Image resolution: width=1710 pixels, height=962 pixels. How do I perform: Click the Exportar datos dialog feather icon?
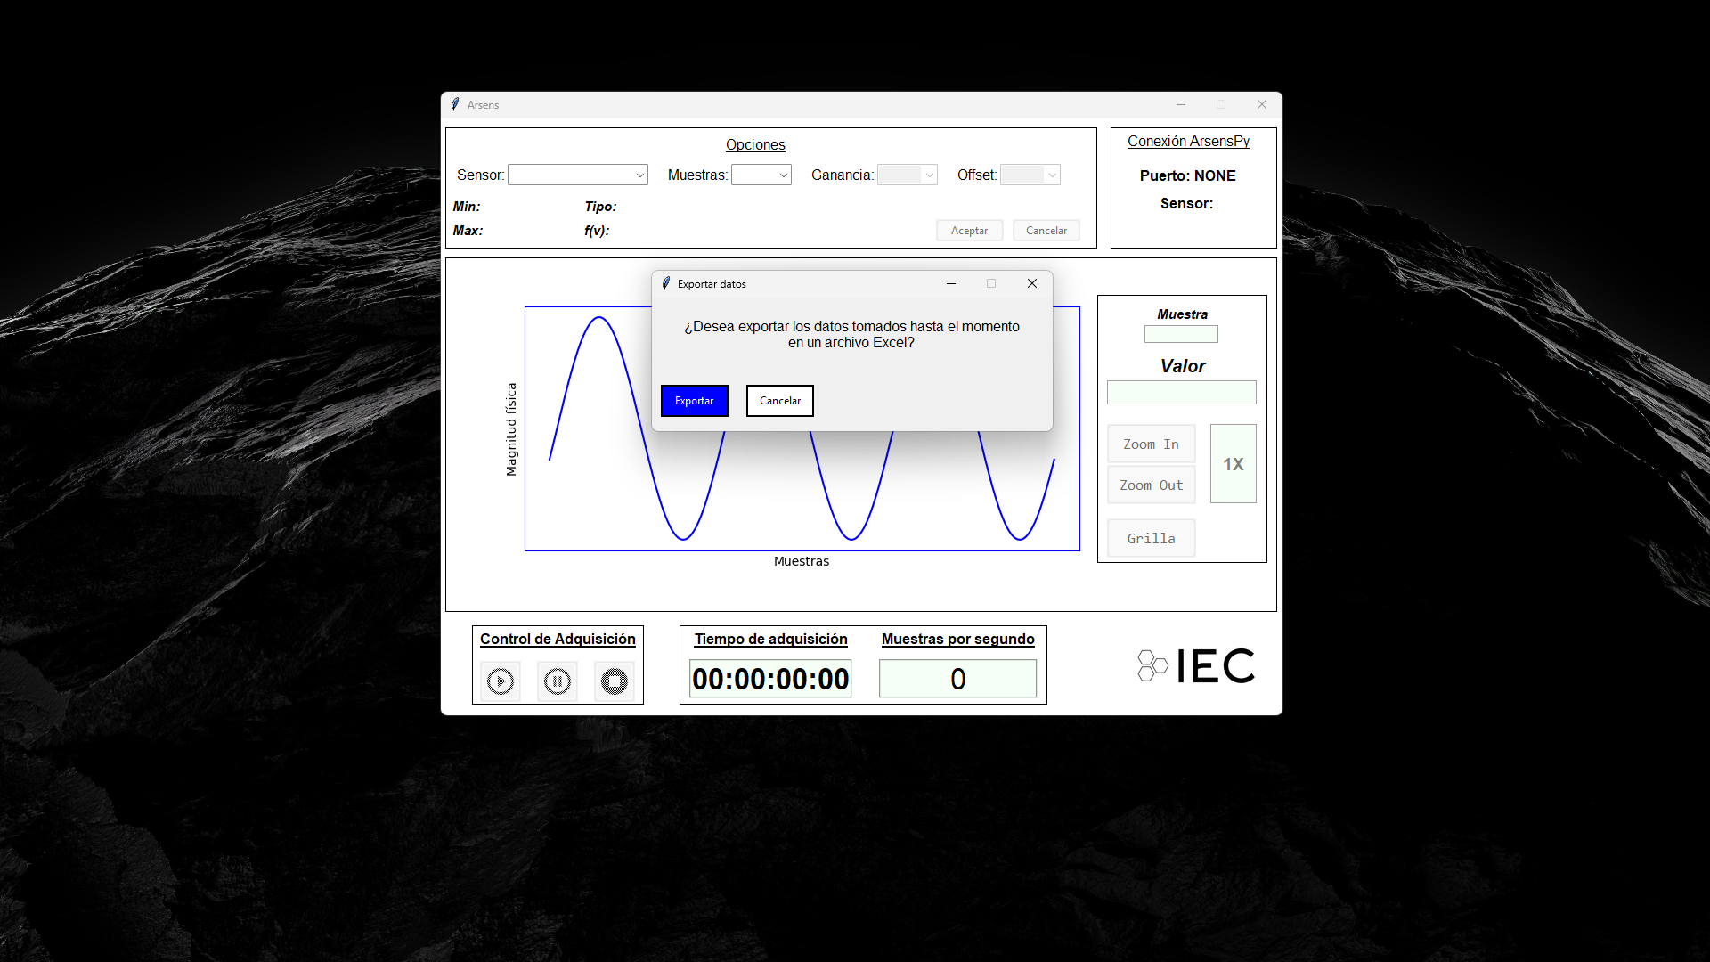point(666,283)
